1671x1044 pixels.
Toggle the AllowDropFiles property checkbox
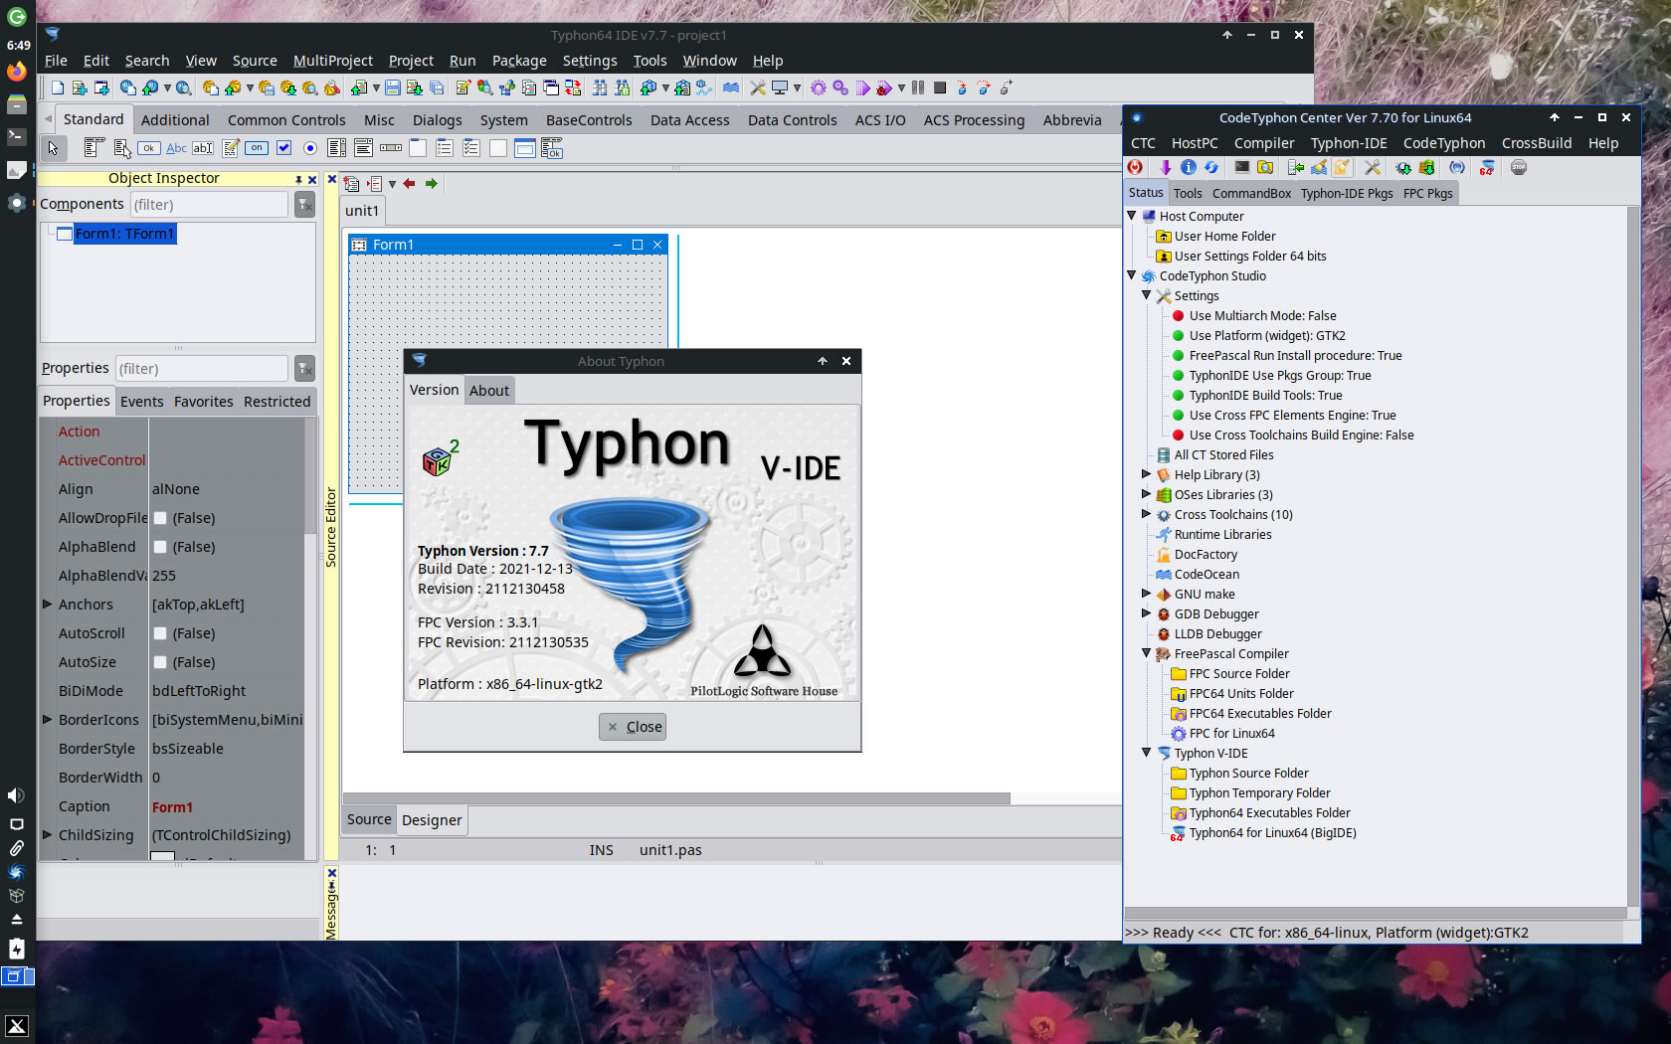(160, 518)
